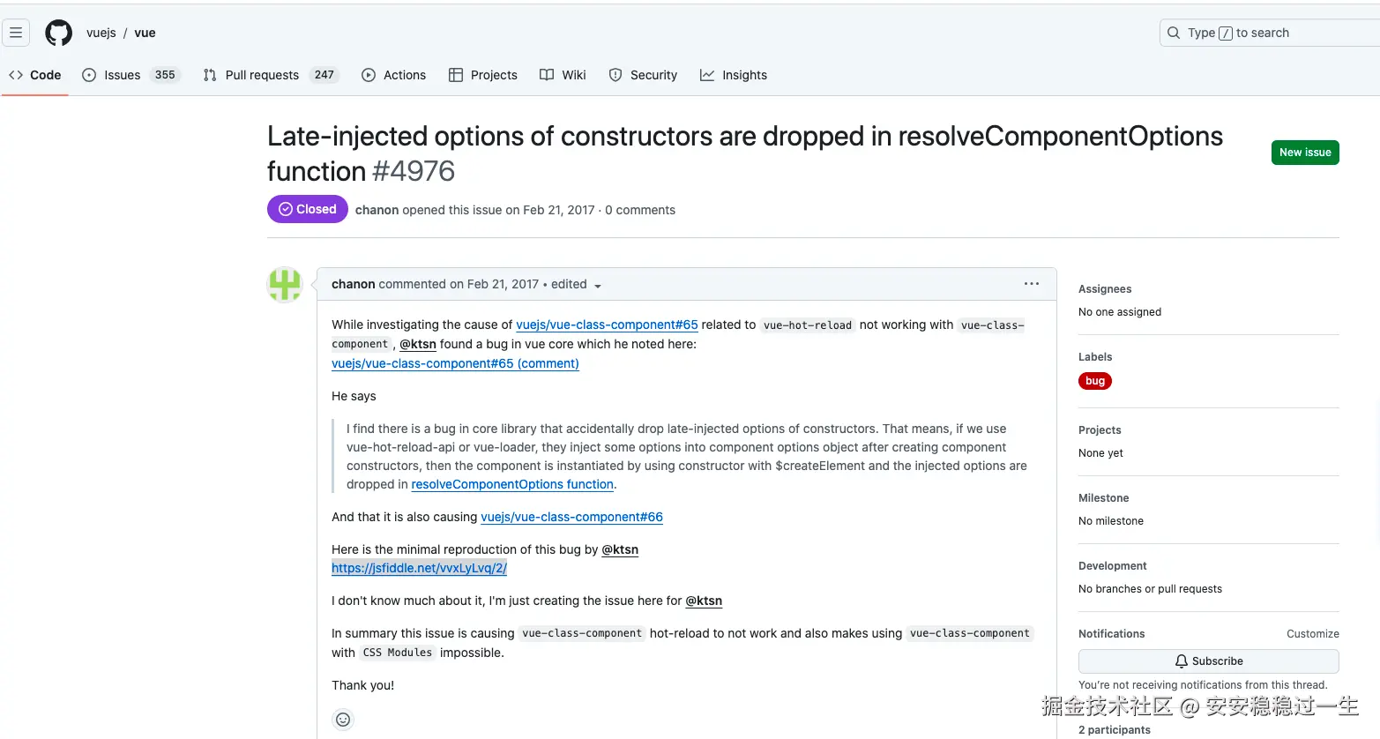This screenshot has height=739, width=1380.
Task: Open the resolveComponentOptions function link
Action: click(512, 484)
